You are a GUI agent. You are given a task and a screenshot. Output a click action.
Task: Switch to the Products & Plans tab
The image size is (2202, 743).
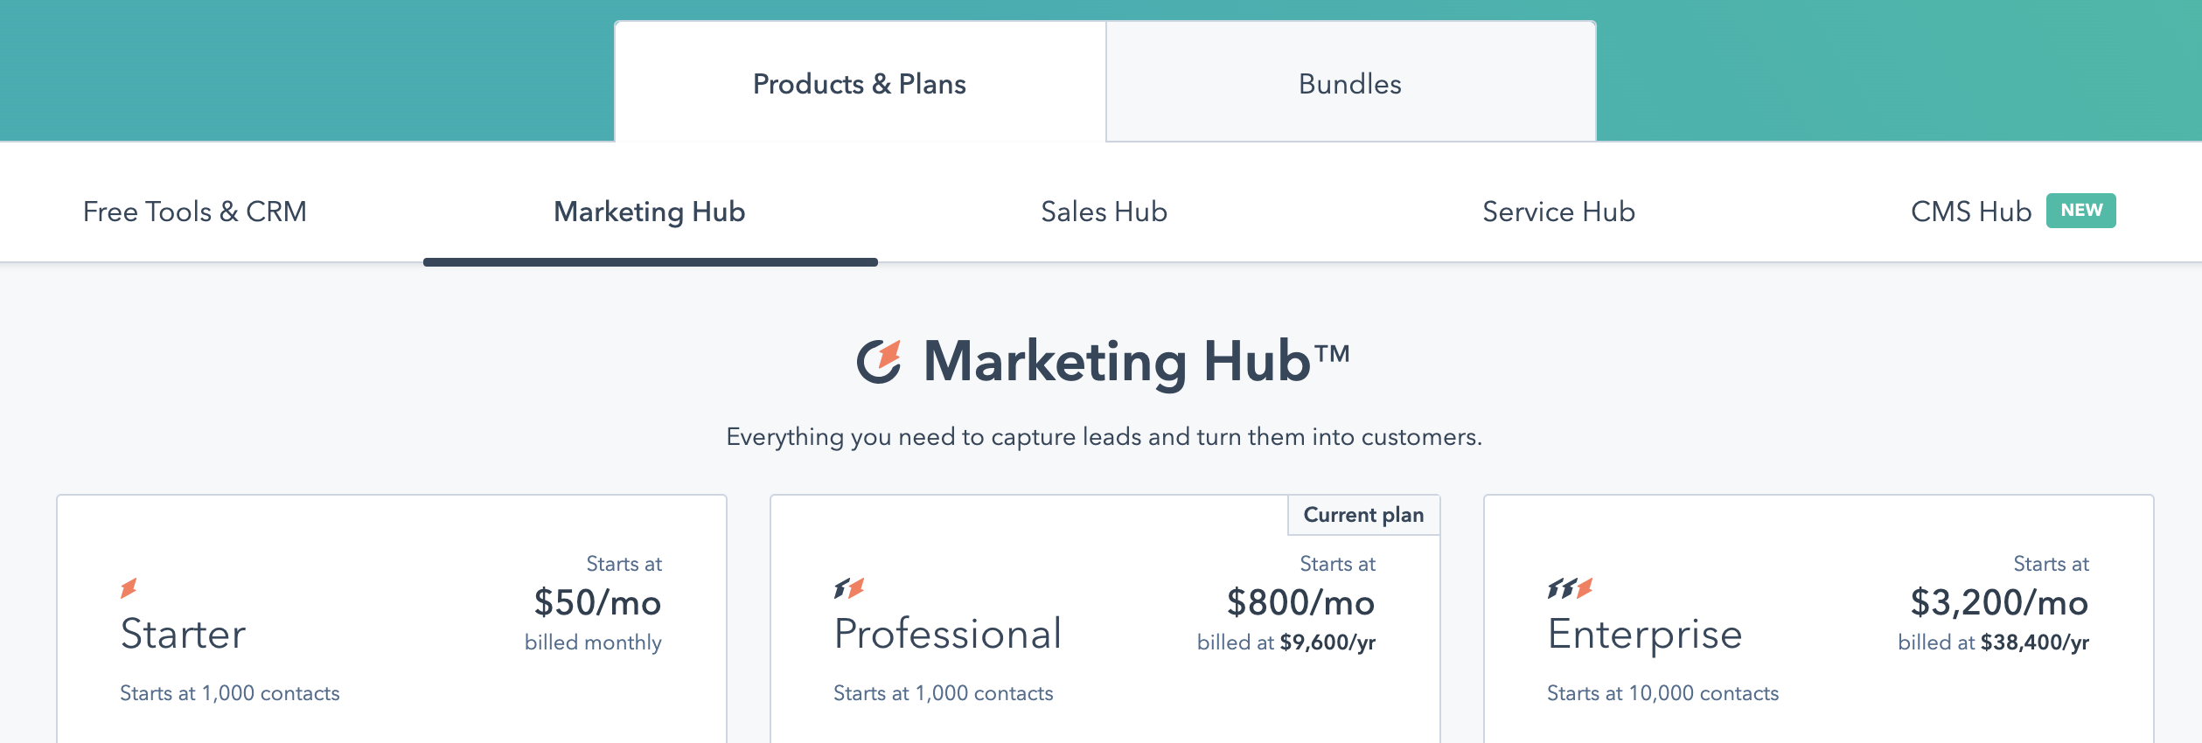860,84
